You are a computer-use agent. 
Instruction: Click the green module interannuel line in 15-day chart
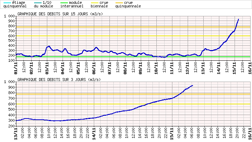click(133, 57)
